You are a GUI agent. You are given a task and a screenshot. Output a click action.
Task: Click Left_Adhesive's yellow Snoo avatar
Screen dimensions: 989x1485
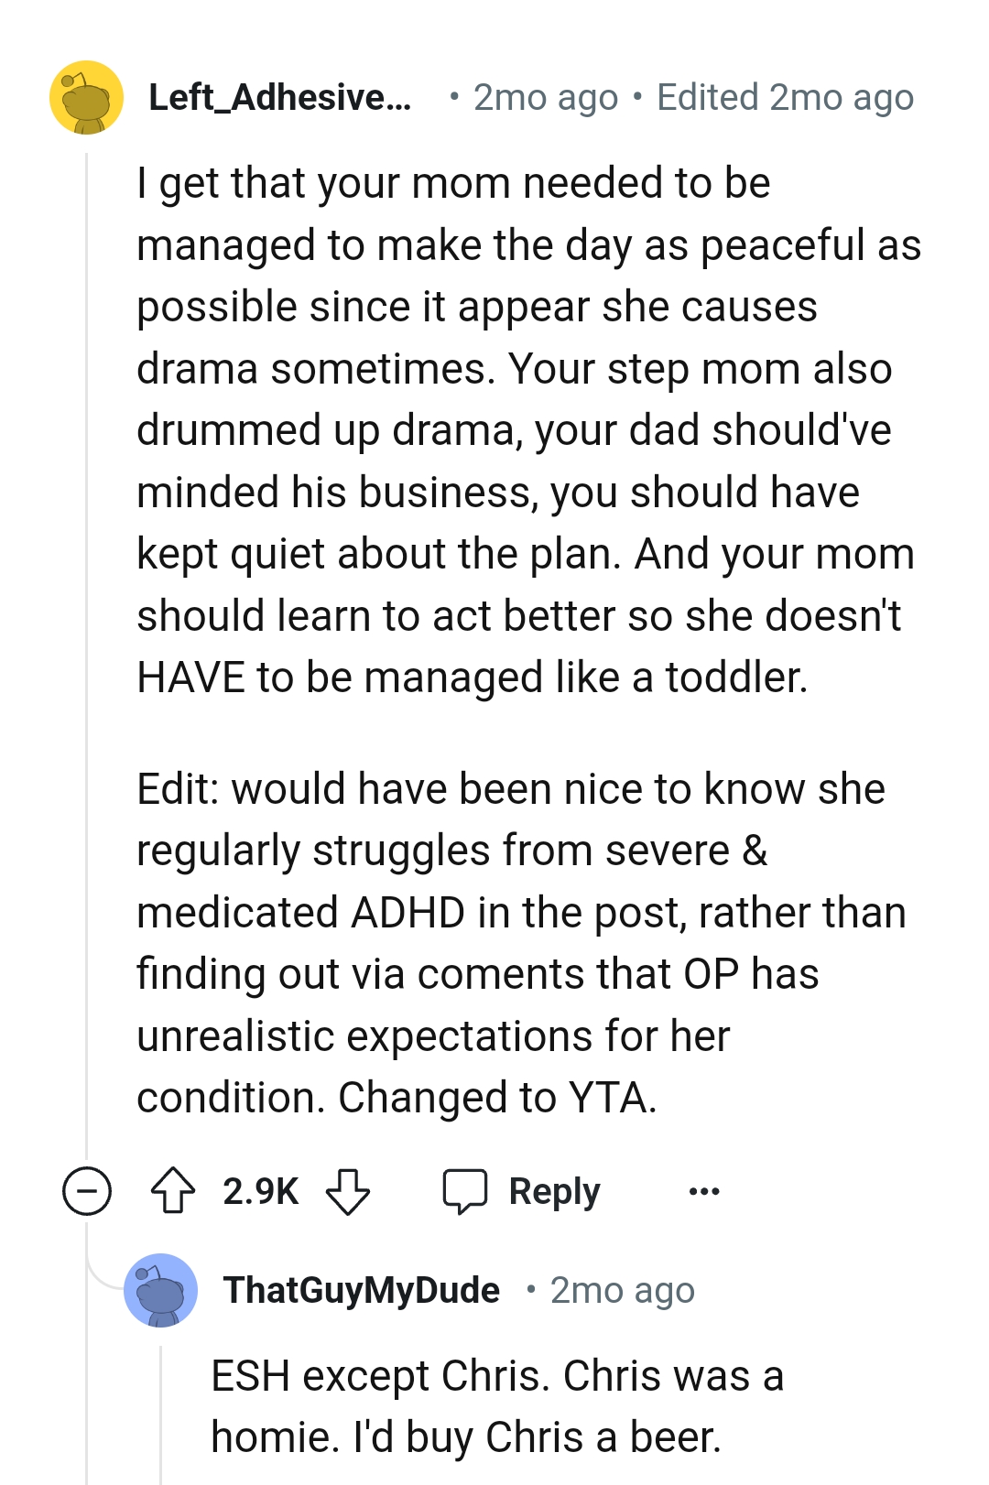[x=85, y=99]
